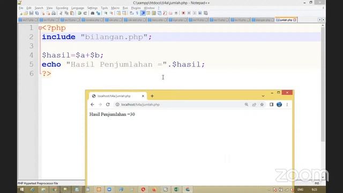This screenshot has height=193, width=343.
Task: Open the Settings menu
Action: pyautogui.click(x=92, y=8)
